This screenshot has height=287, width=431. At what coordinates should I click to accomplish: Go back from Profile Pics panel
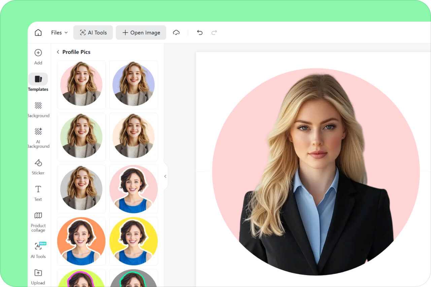pyautogui.click(x=58, y=52)
